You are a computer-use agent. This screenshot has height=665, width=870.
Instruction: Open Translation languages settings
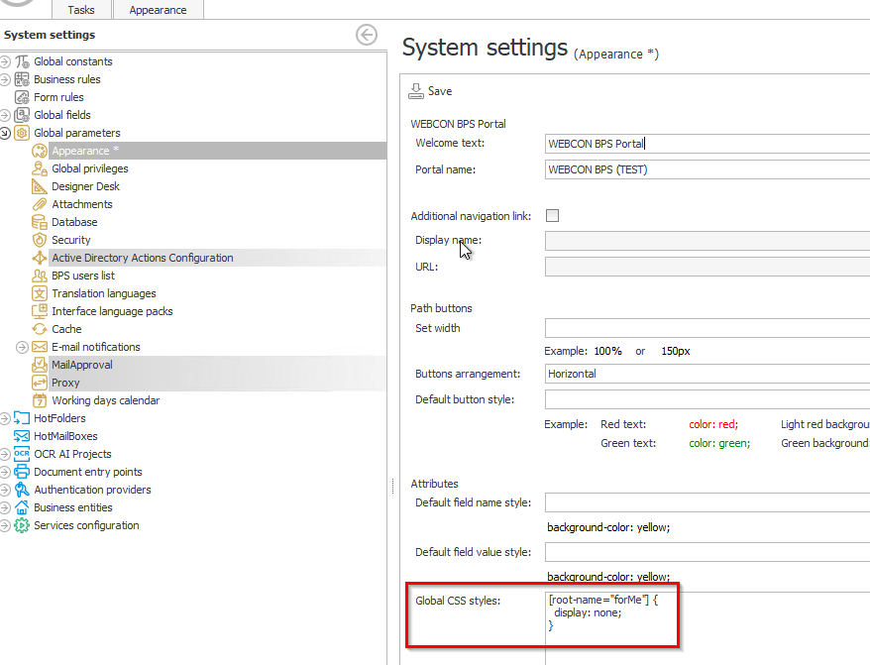[x=104, y=293]
